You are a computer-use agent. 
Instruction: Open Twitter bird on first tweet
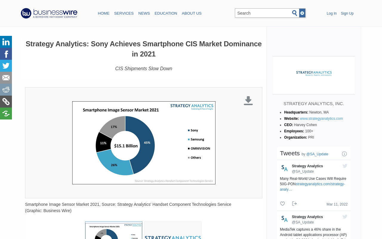click(x=345, y=166)
